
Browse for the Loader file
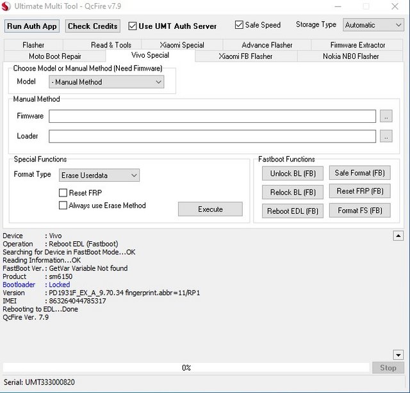click(x=386, y=136)
